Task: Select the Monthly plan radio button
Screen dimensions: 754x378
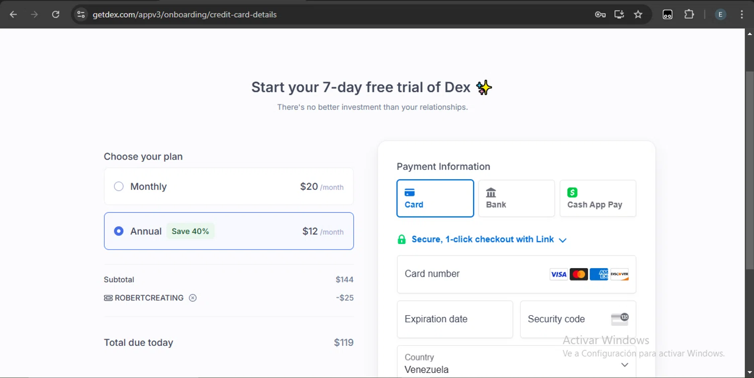Action: point(119,186)
